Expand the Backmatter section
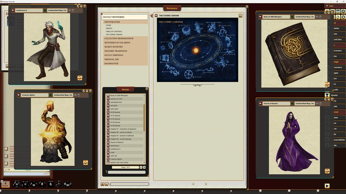 111,63
